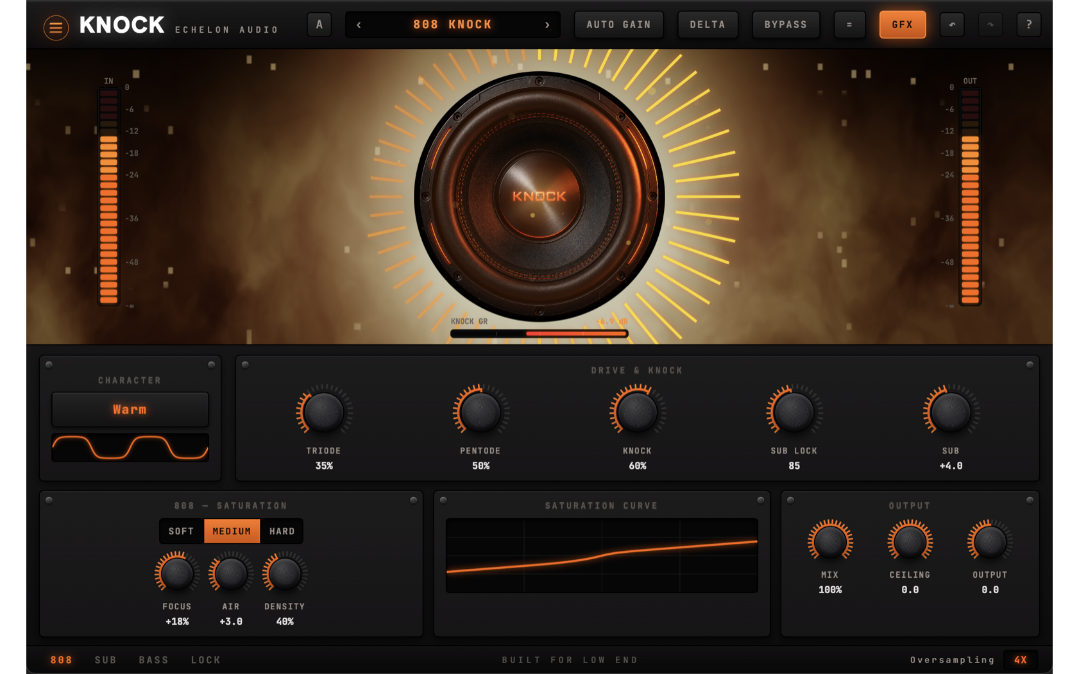Viewport: 1079px width, 674px height.
Task: Click the central KNOCK speaker graphic
Action: coord(539,196)
